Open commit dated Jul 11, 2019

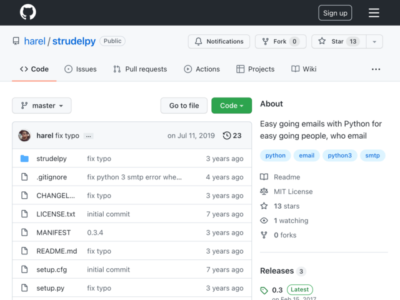(x=191, y=136)
